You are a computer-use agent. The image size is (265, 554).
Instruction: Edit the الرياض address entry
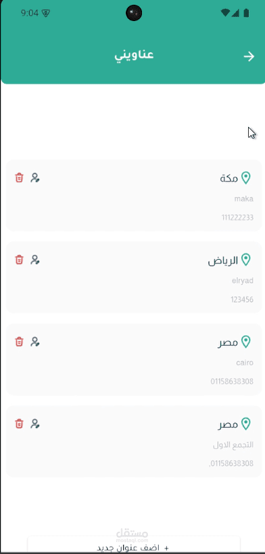coord(35,260)
